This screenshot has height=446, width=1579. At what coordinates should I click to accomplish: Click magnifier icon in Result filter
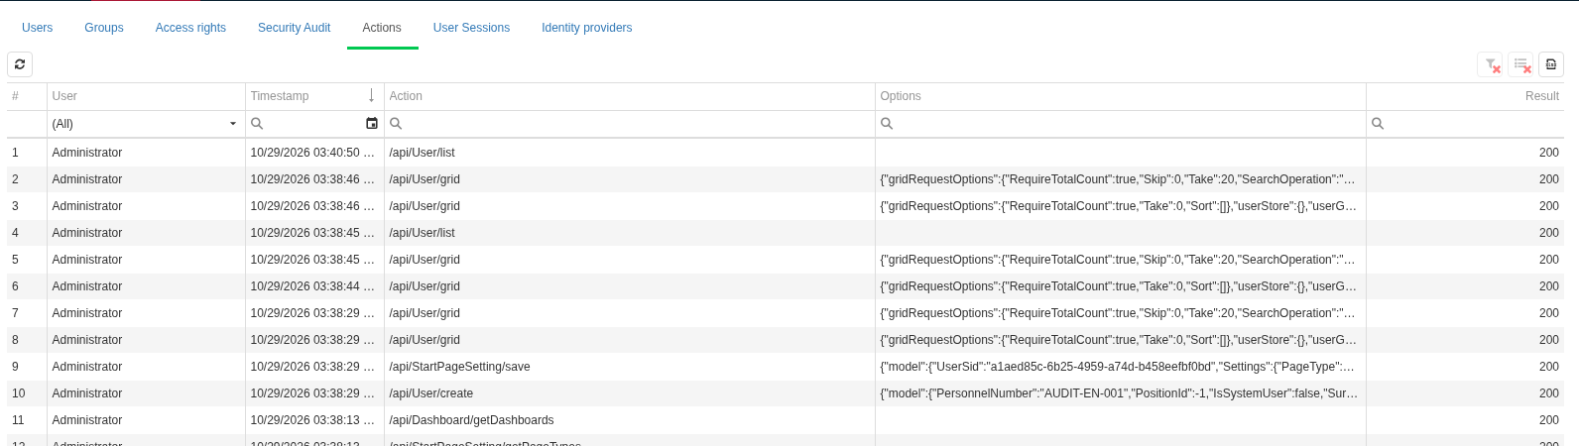point(1378,124)
